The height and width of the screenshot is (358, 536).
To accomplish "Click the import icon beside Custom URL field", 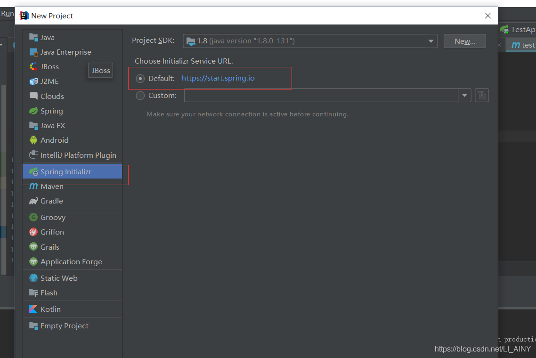I will pos(482,96).
